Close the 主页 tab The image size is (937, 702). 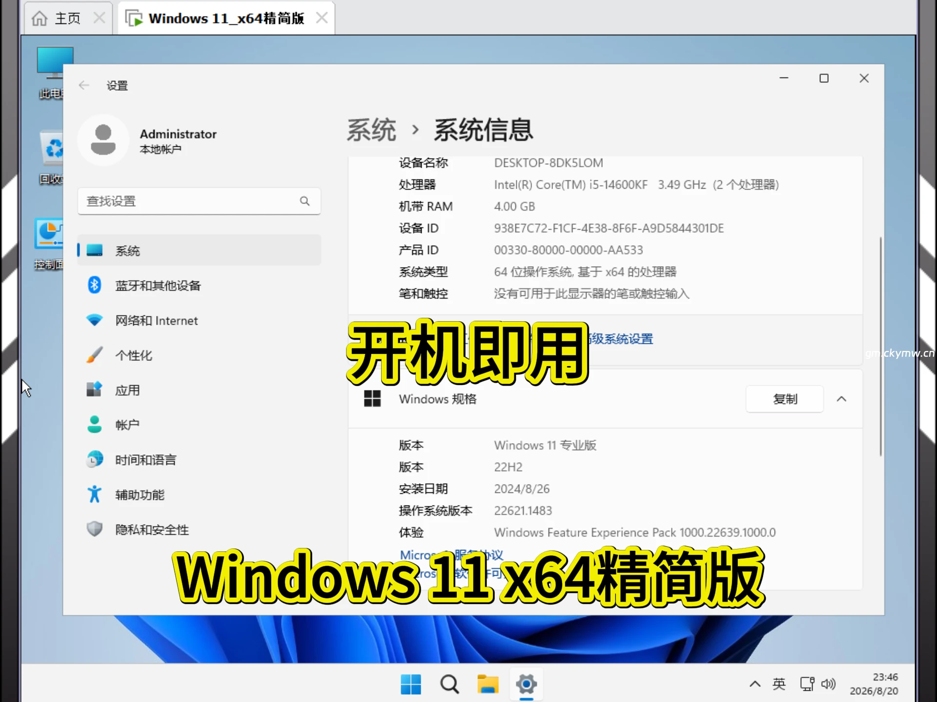point(99,18)
